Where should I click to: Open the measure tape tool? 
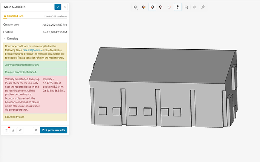coord(203,7)
